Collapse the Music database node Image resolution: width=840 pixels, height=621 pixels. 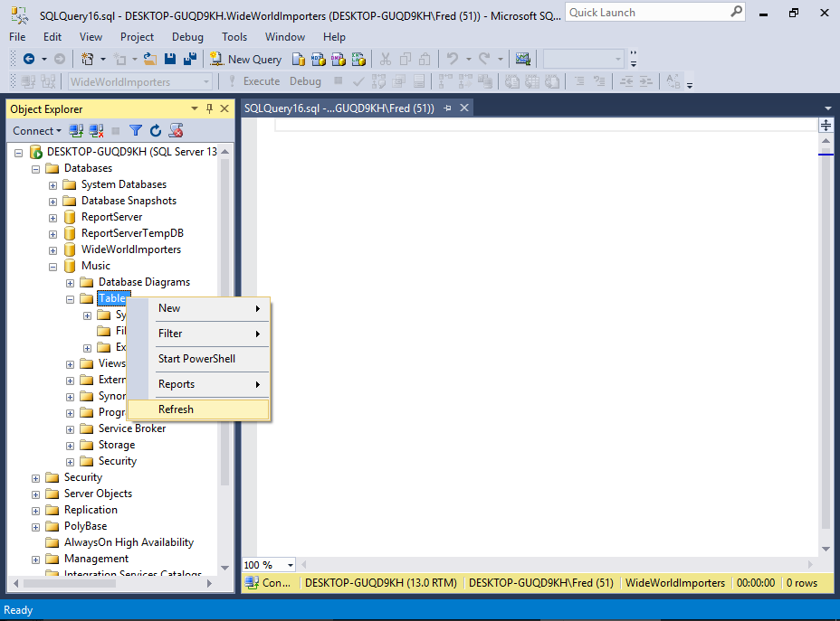pyautogui.click(x=53, y=266)
